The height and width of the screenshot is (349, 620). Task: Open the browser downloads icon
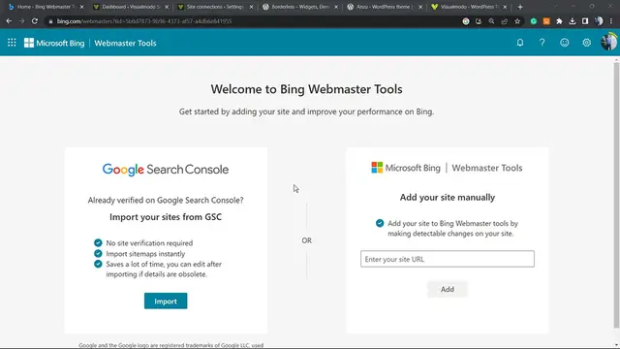[x=573, y=21]
